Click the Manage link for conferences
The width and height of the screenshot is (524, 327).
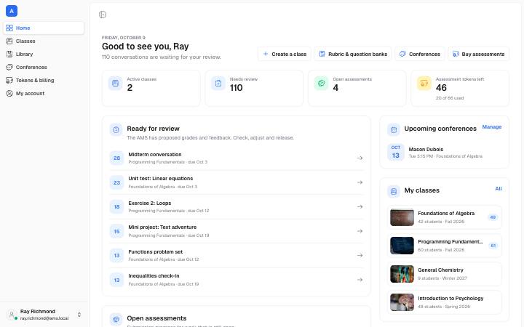tap(491, 126)
